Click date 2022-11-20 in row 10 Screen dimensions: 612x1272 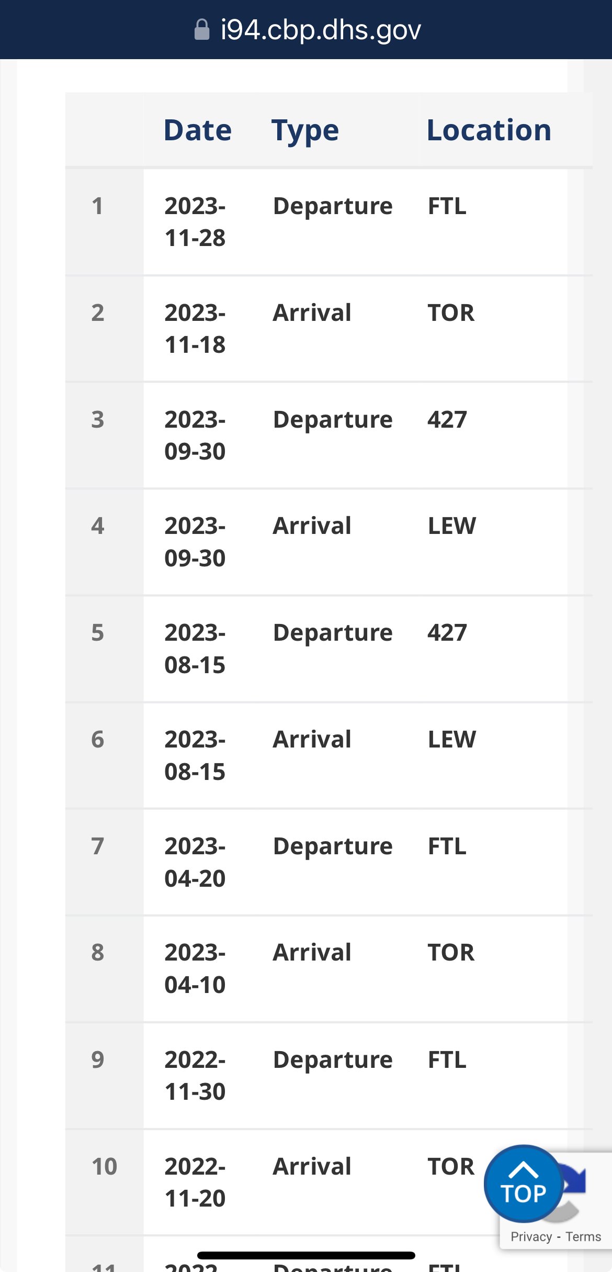[195, 1182]
